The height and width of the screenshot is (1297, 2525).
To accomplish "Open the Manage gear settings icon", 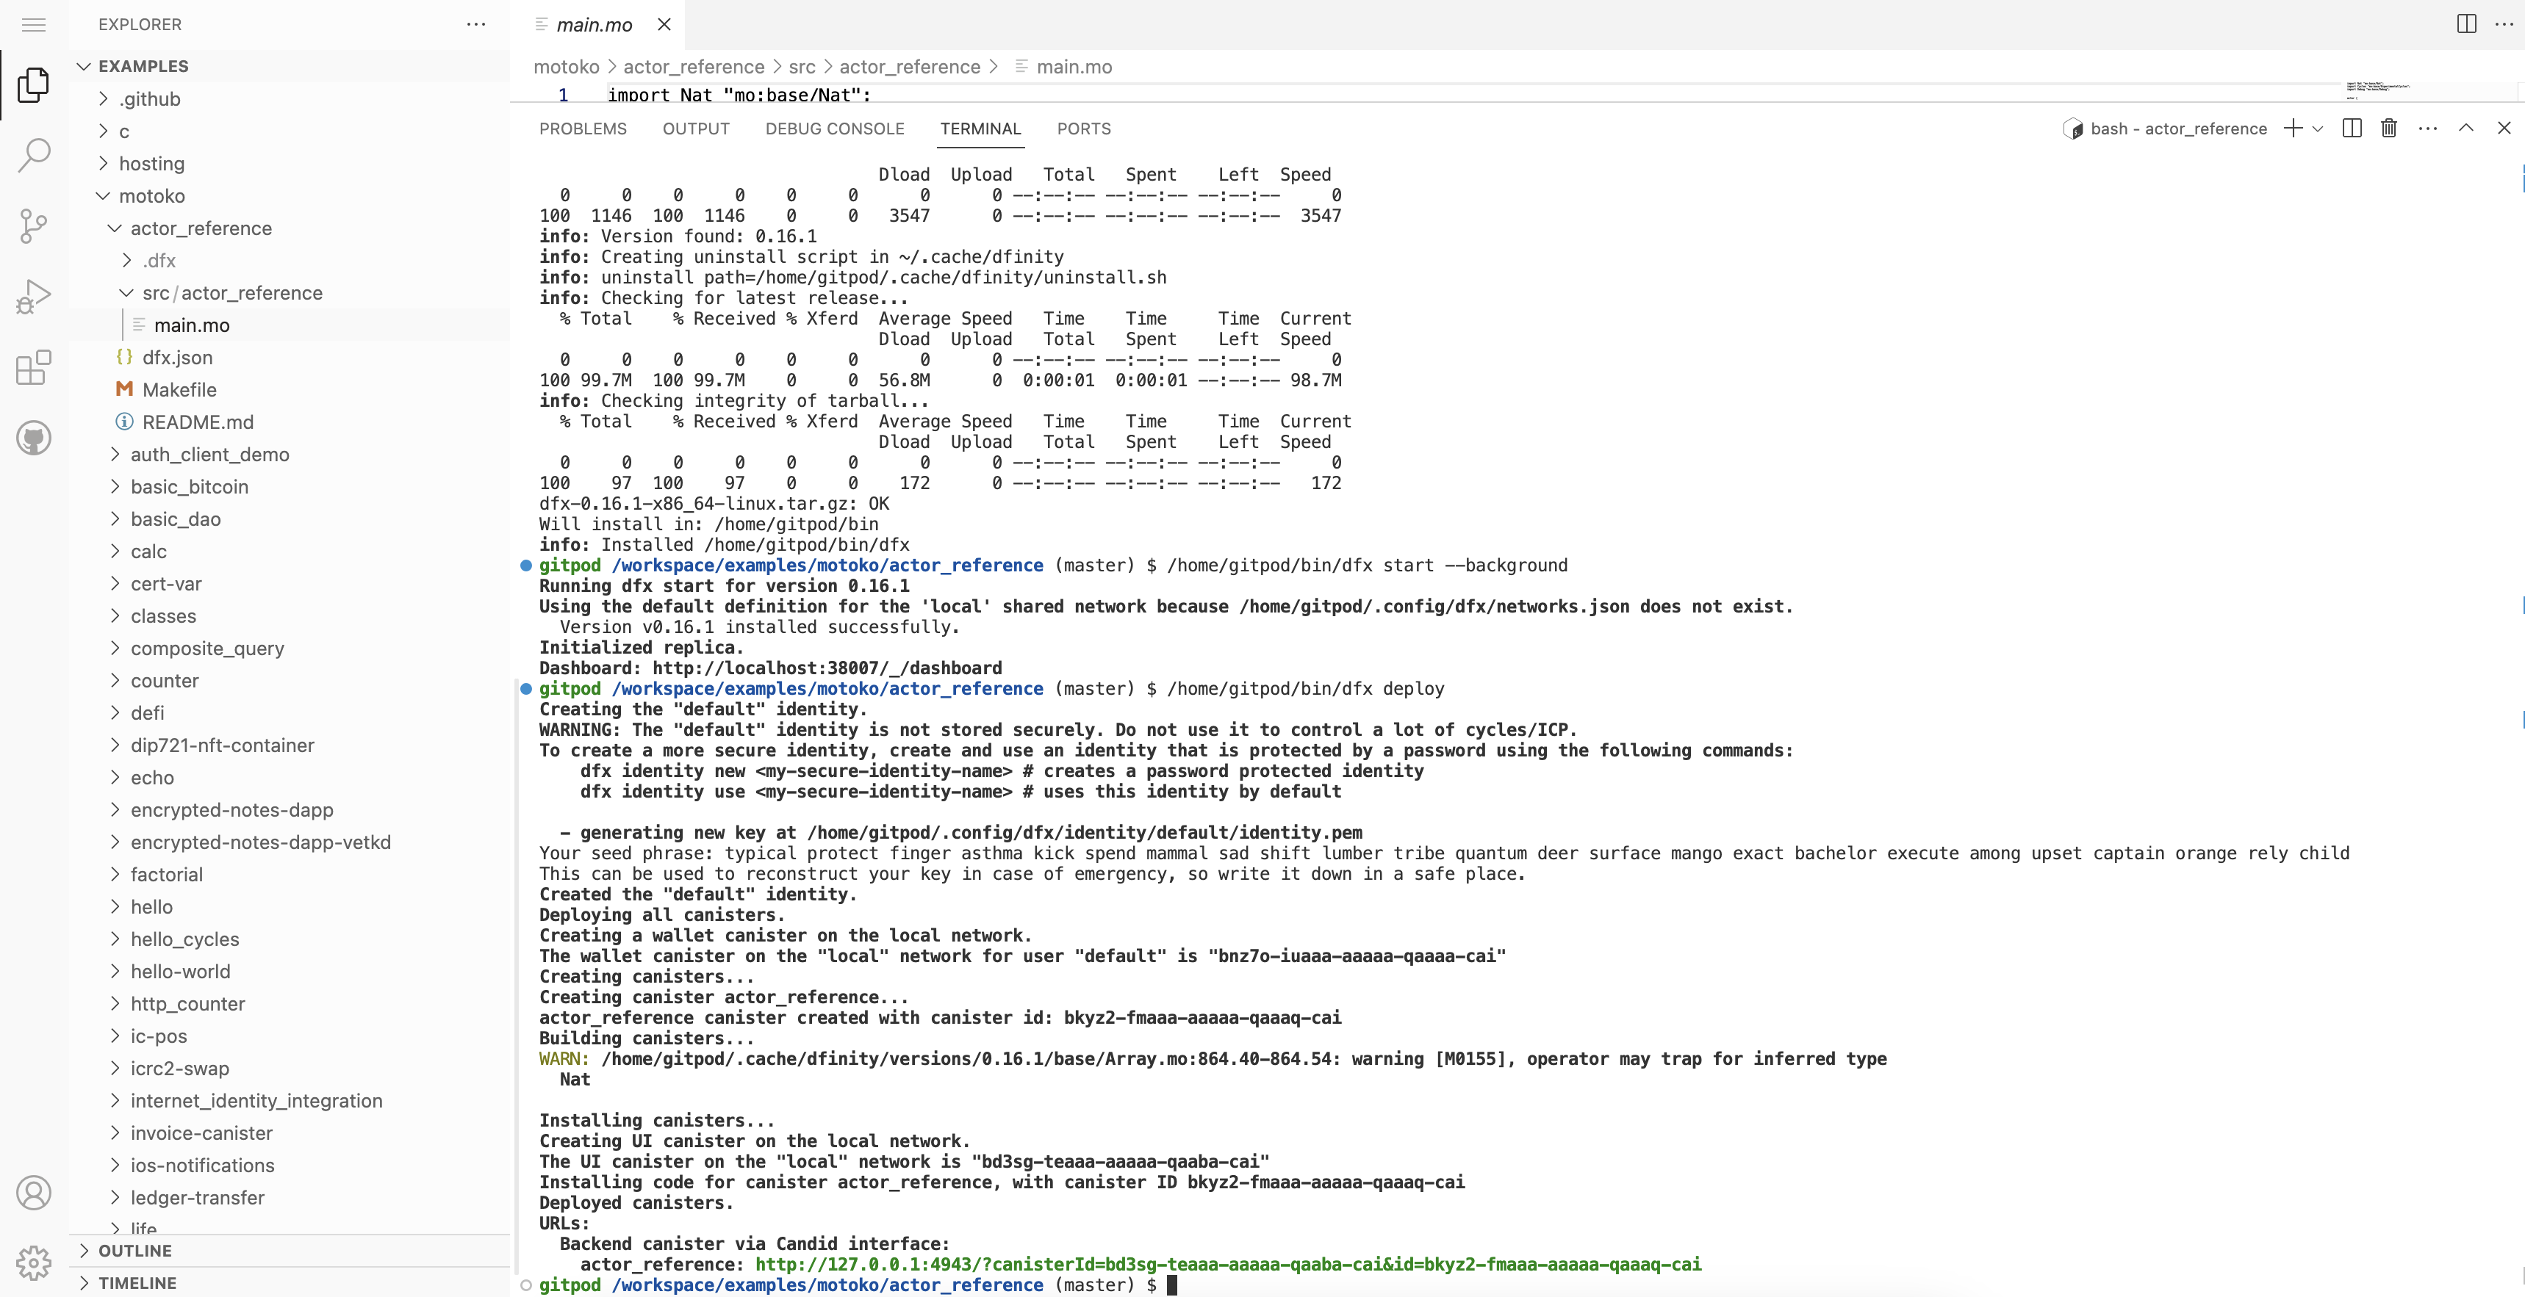I will 33,1262.
